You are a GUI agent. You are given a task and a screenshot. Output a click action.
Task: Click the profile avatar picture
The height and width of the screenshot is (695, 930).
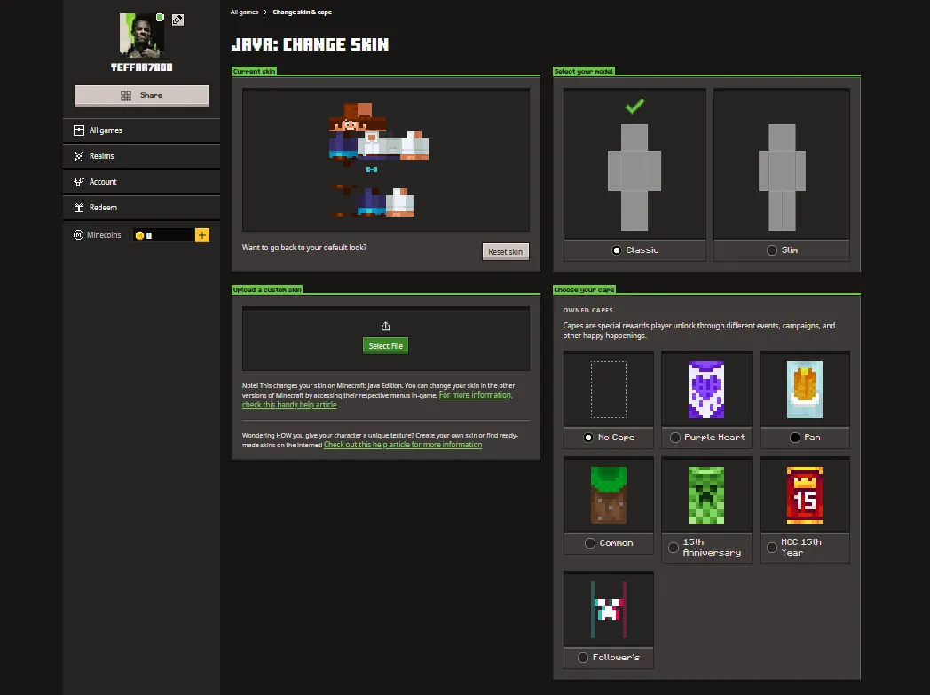(142, 36)
